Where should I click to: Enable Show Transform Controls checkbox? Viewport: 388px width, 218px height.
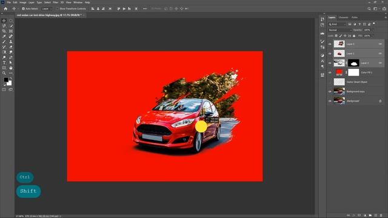point(58,8)
